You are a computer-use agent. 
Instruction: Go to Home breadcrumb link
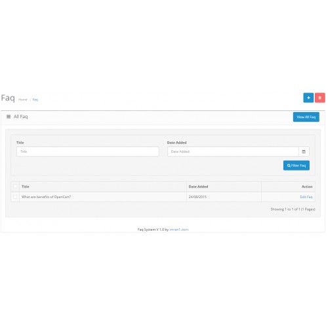(23, 100)
